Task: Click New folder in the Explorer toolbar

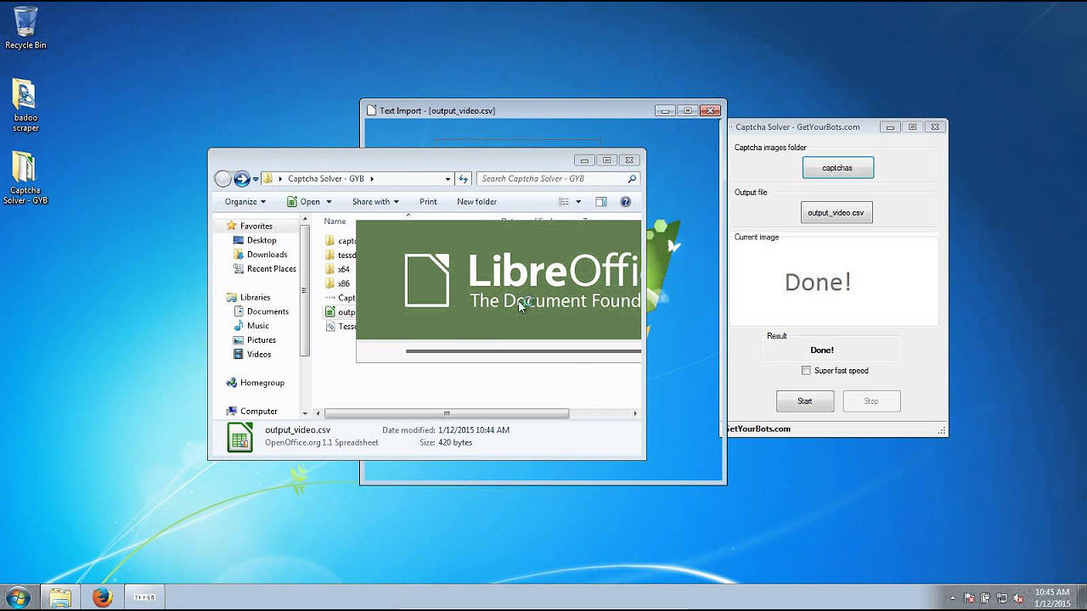Action: pyautogui.click(x=476, y=202)
